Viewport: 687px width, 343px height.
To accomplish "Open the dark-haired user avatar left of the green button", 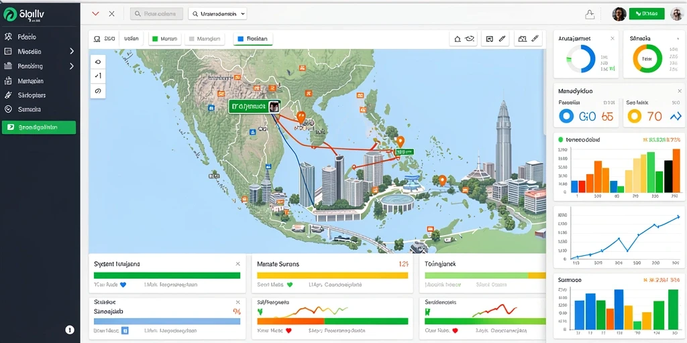I will [x=619, y=14].
